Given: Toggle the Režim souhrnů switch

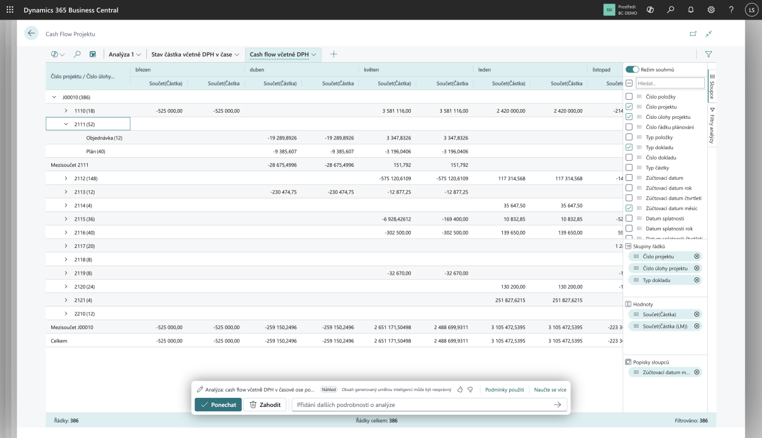Looking at the screenshot, I should 632,70.
